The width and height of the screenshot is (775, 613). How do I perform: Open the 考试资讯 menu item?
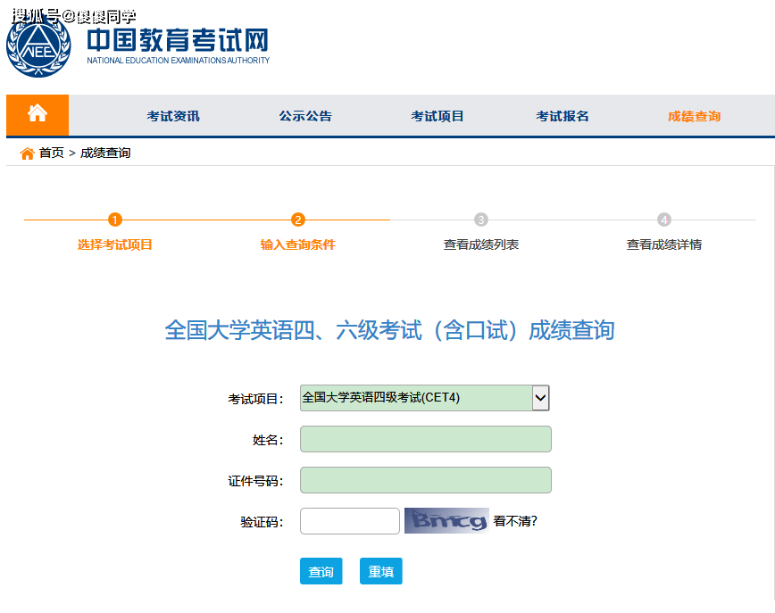pos(172,115)
